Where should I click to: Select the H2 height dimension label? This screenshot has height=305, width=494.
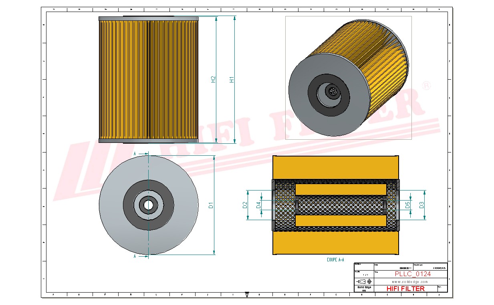213,80
